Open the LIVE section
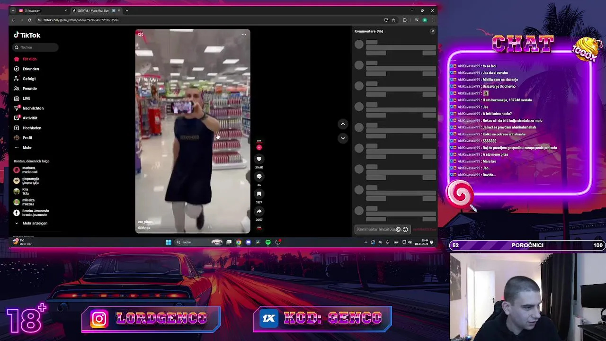 26,99
